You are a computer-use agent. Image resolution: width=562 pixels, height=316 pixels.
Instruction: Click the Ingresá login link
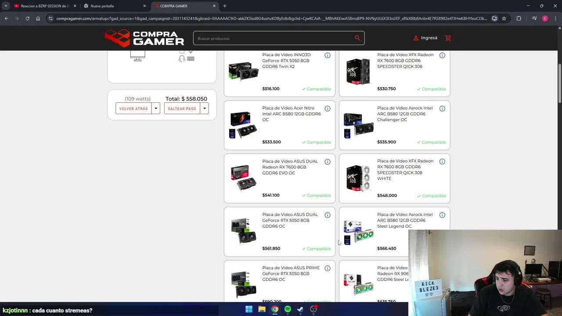tap(429, 38)
